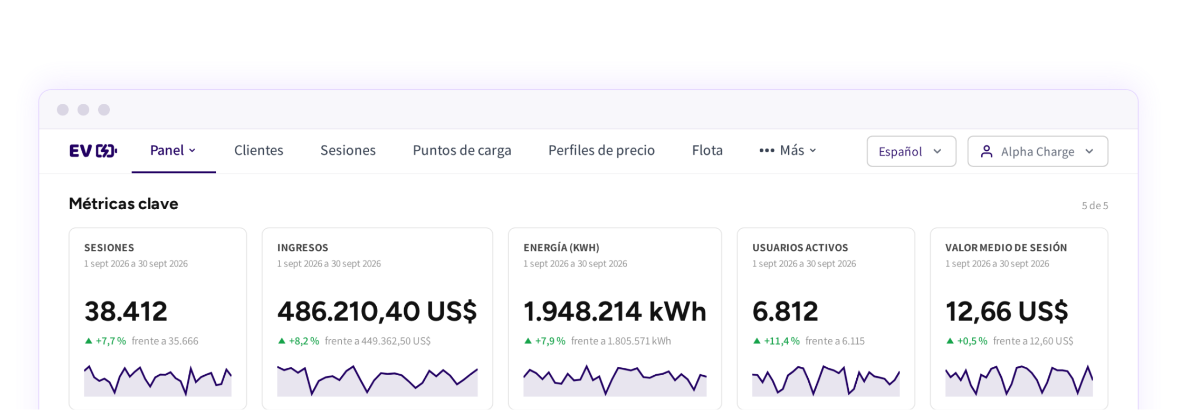Click the green up-arrow on the Sesiones card
Screen dimensions: 1177x410
(89, 341)
